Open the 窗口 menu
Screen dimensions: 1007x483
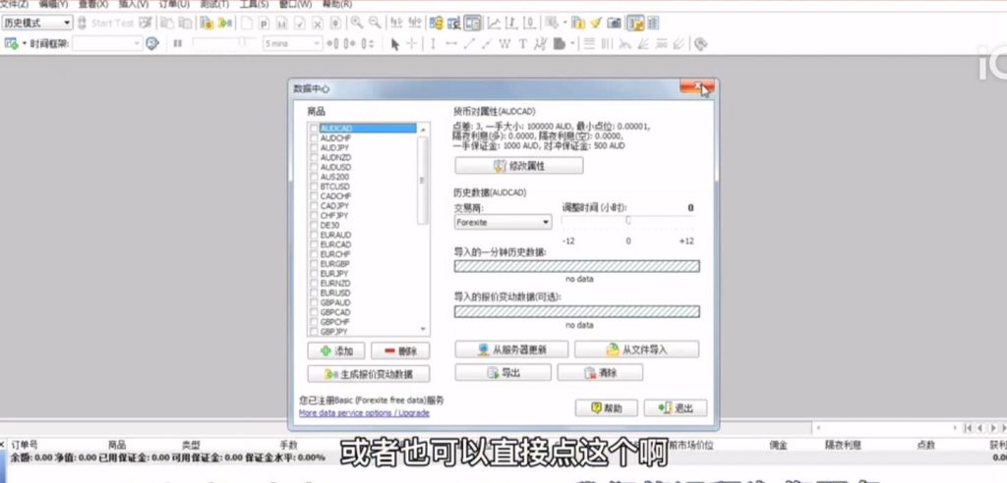(x=295, y=4)
